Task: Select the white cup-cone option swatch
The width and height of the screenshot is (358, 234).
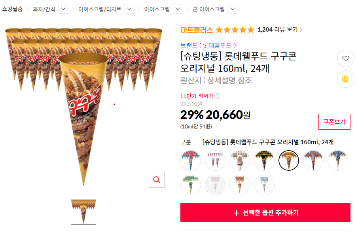Action: (240, 160)
